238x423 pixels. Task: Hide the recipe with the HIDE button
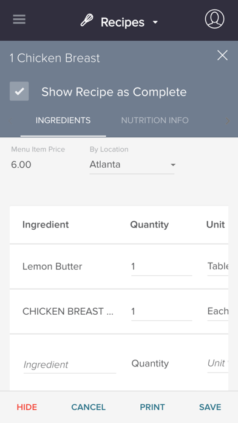[x=27, y=407]
